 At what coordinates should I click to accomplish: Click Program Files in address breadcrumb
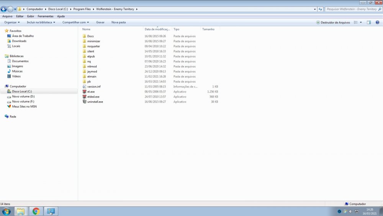82,9
